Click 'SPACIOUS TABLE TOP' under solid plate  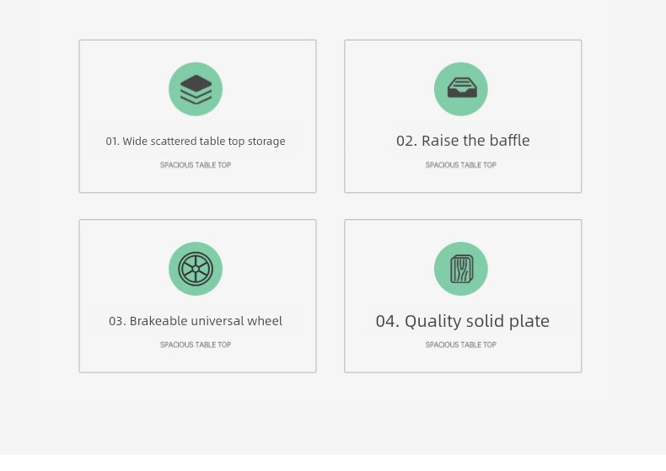point(461,345)
